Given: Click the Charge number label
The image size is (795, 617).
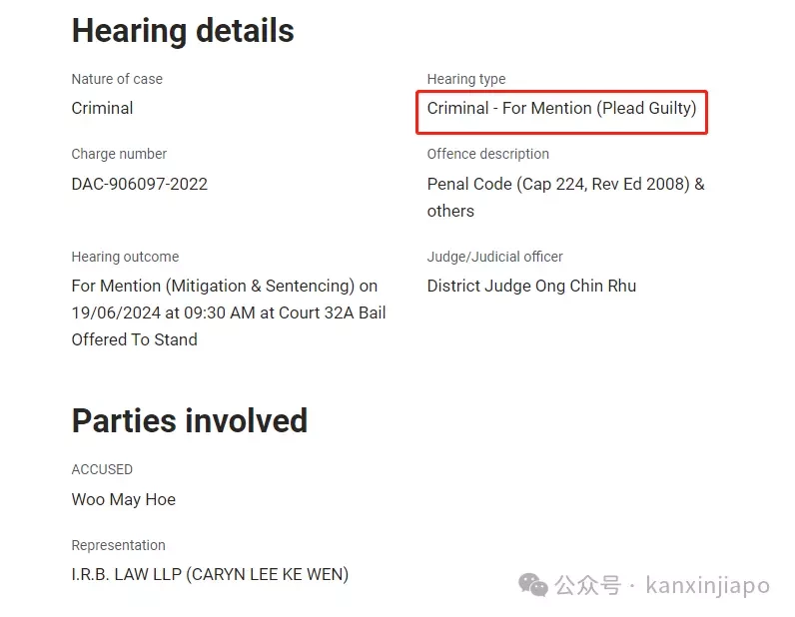Looking at the screenshot, I should [119, 154].
